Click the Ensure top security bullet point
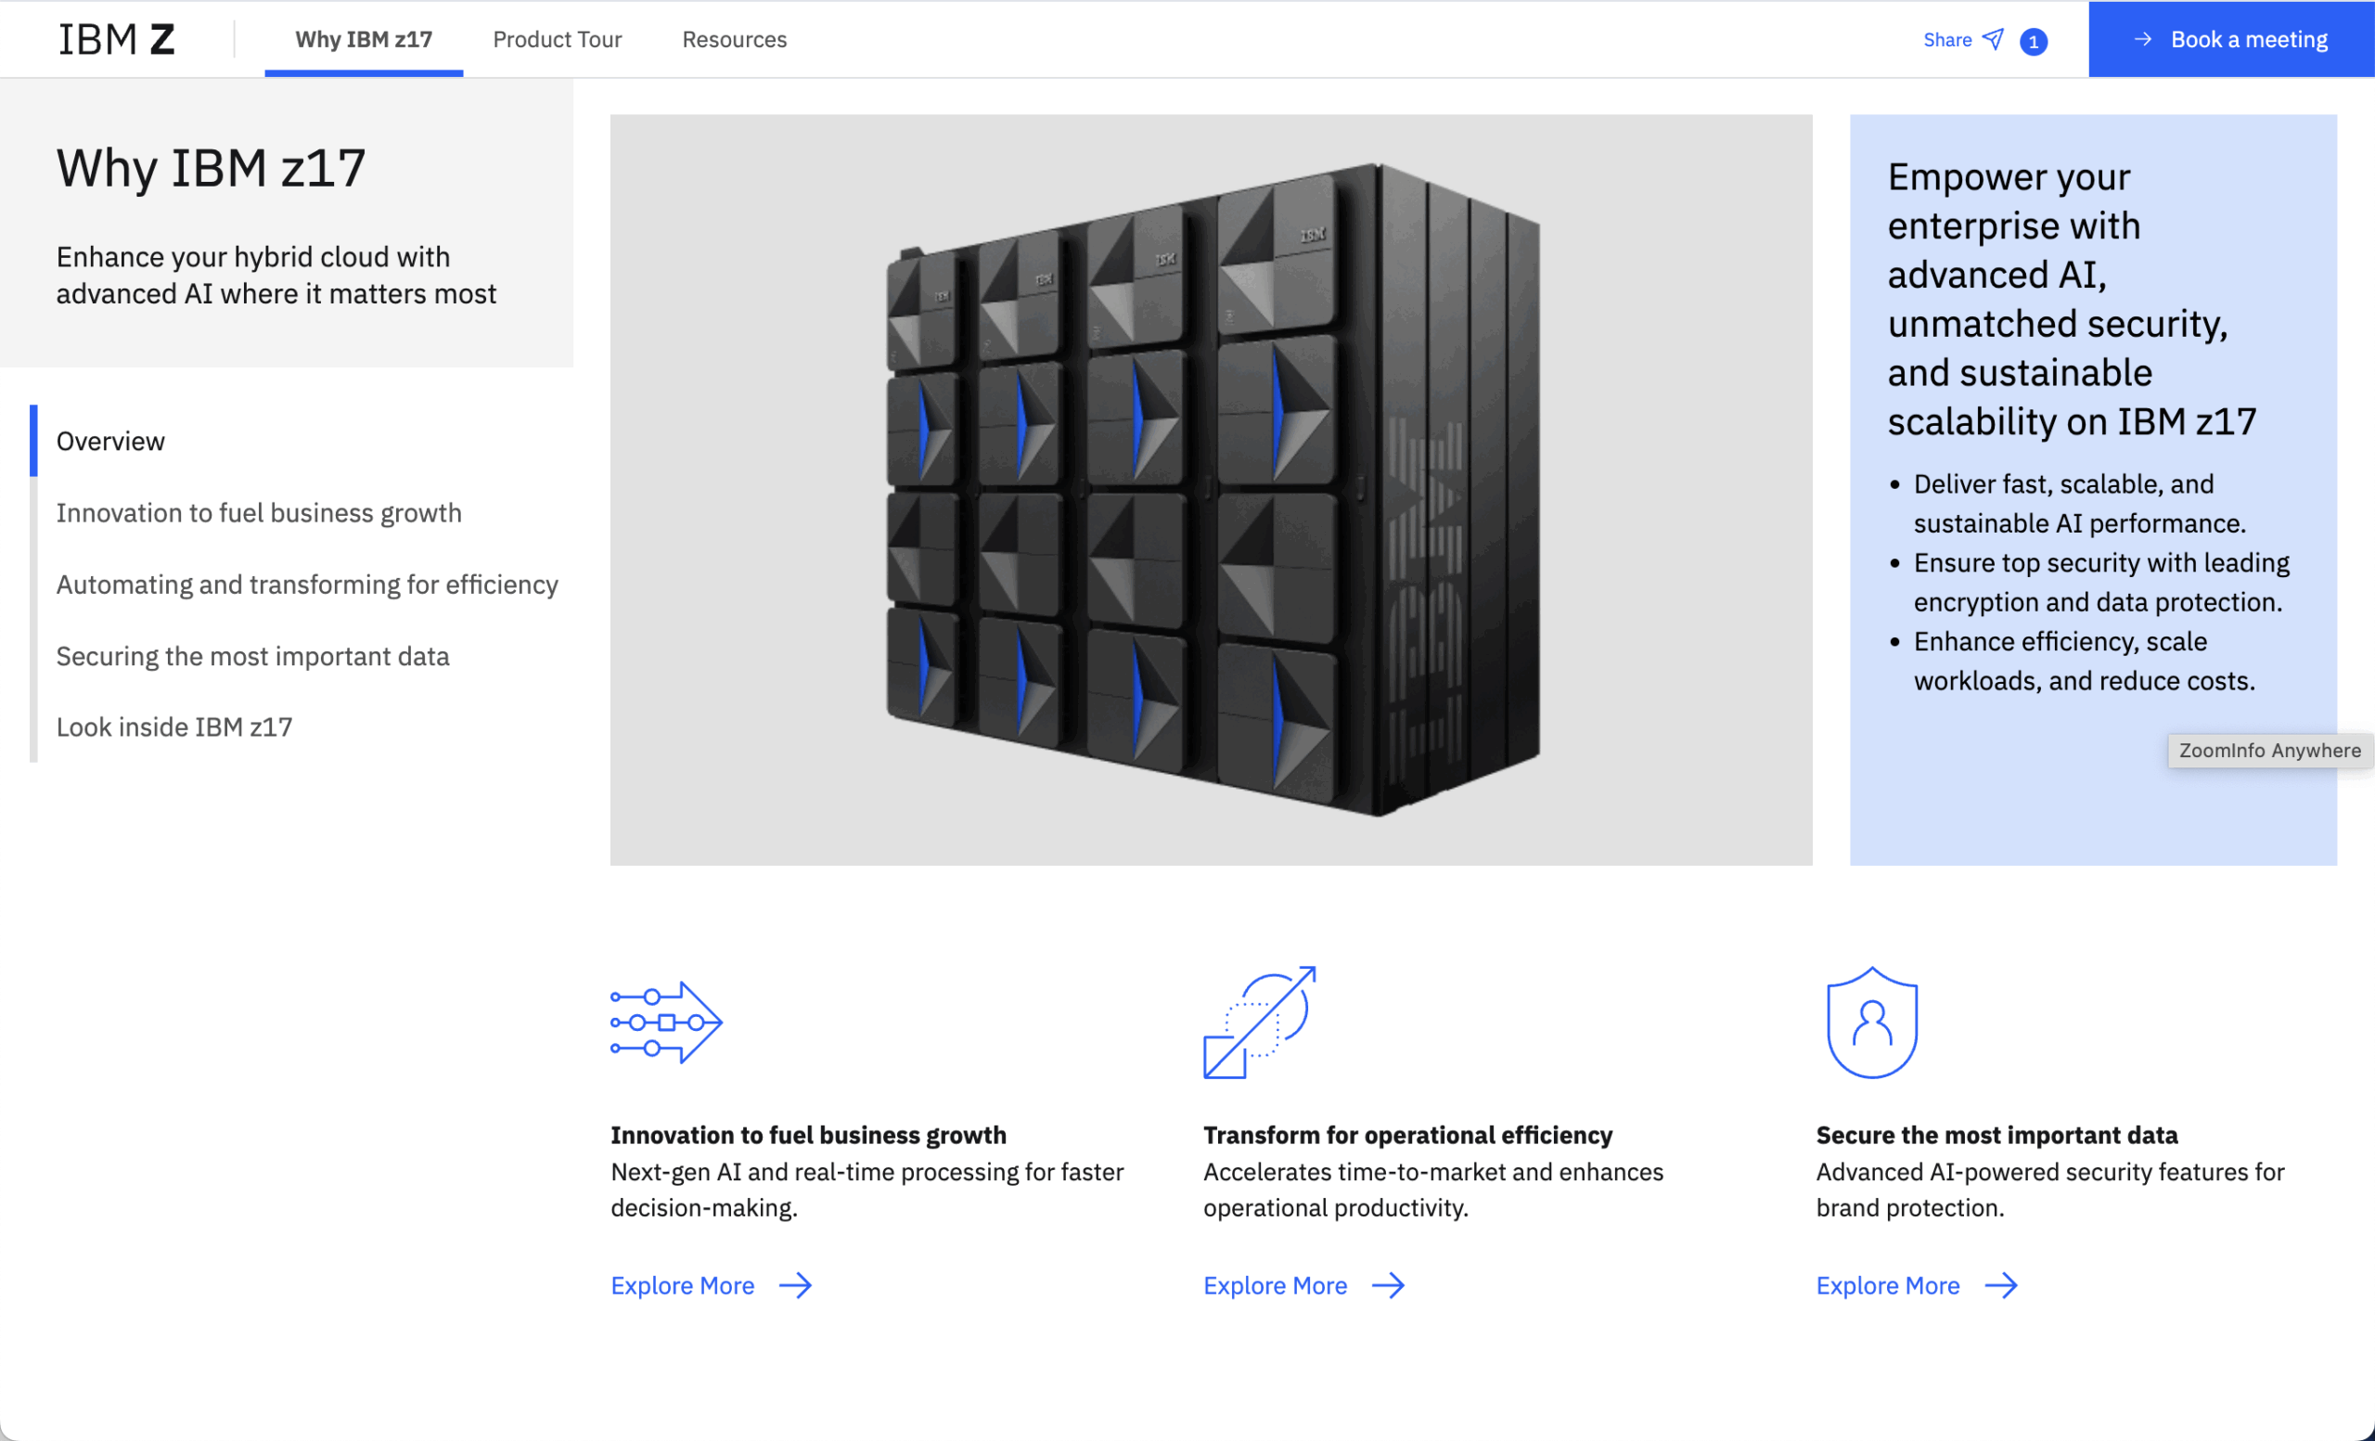The height and width of the screenshot is (1441, 2375). (2100, 582)
